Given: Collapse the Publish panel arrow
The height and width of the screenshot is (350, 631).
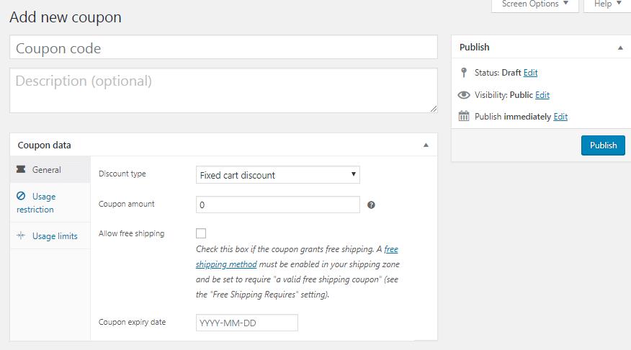Looking at the screenshot, I should (x=620, y=48).
